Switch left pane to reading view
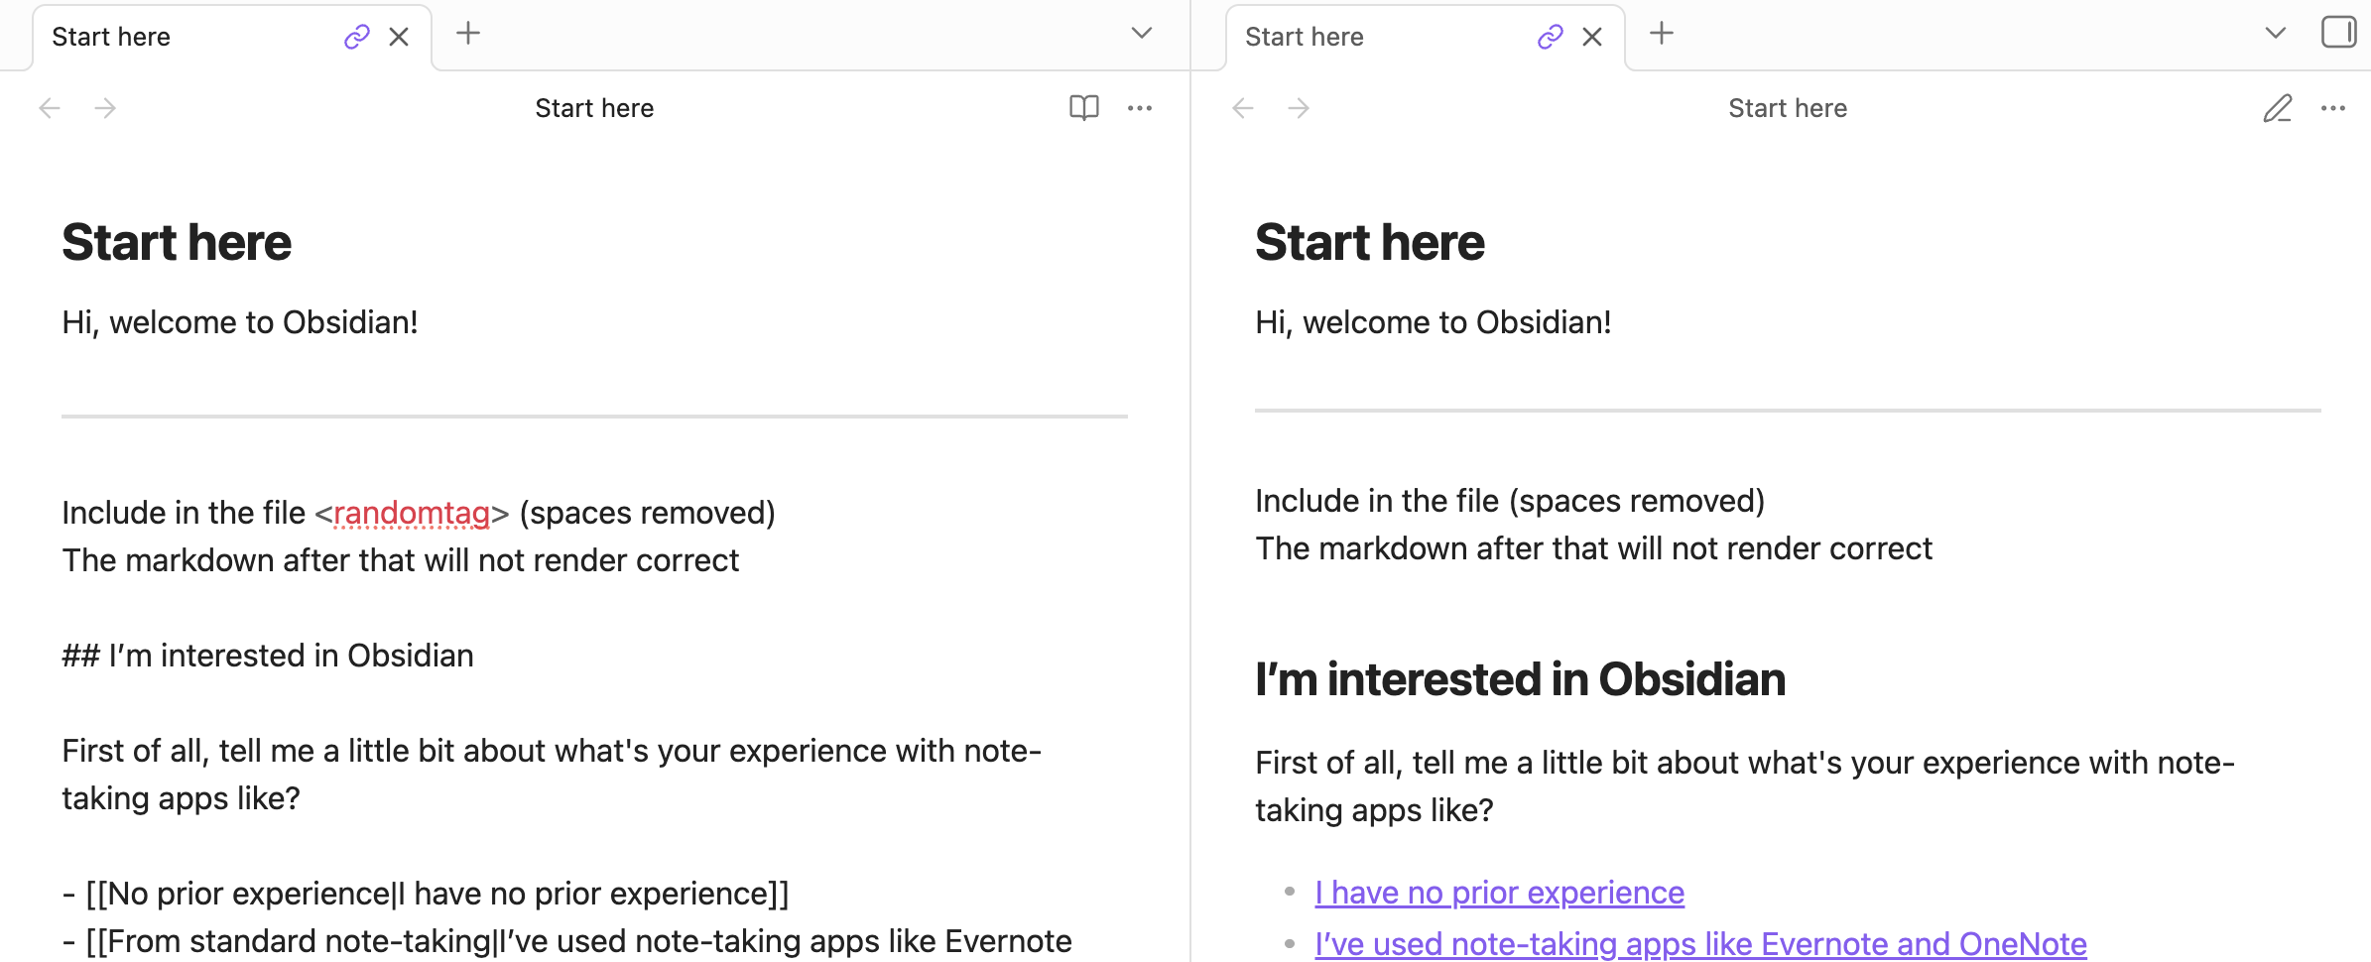Viewport: 2371px width, 962px height. coord(1083,108)
